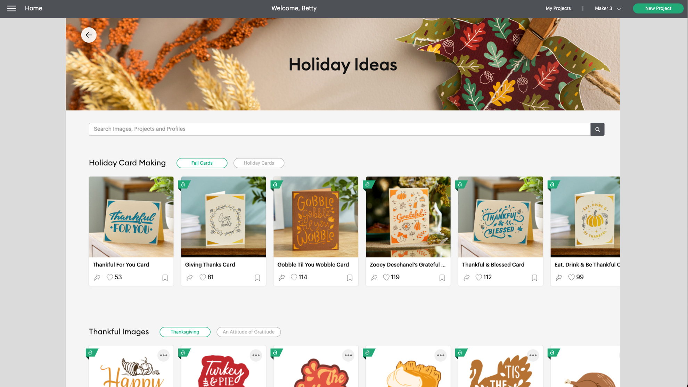This screenshot has width=688, height=387.
Task: Click the back arrow navigation icon
Action: coord(88,34)
